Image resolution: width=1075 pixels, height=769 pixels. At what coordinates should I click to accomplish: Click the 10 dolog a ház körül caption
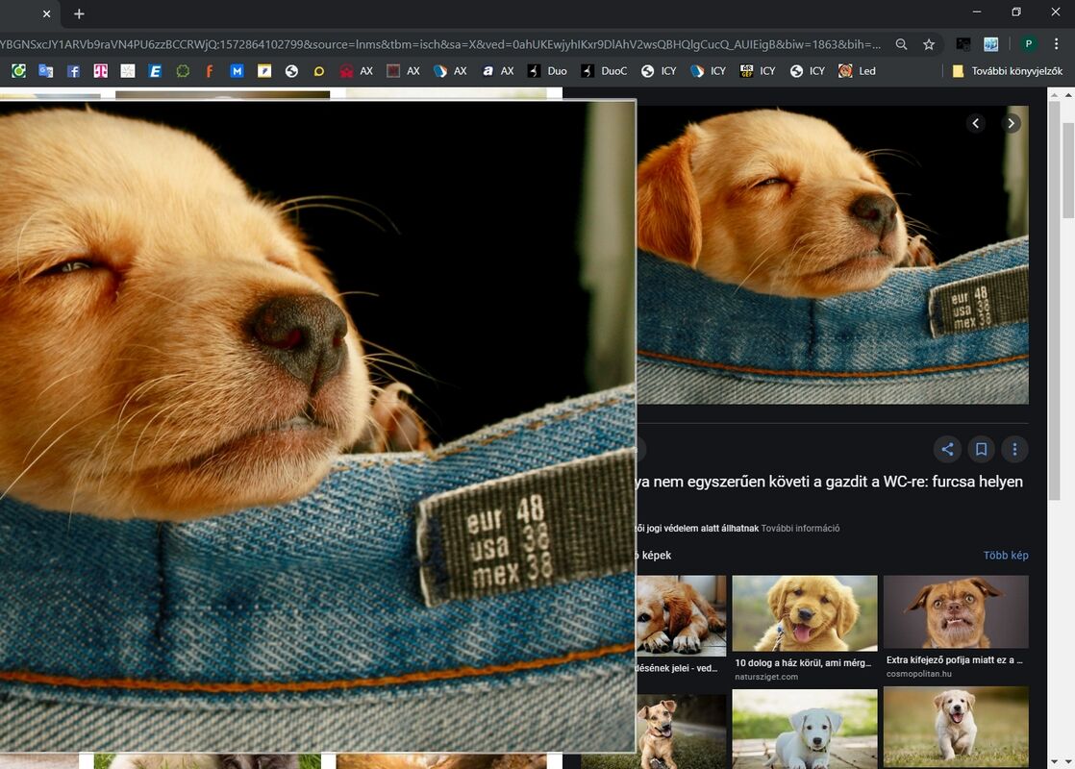(x=803, y=662)
